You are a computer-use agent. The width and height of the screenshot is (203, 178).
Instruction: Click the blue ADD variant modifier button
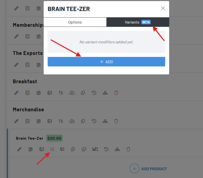[x=106, y=62]
